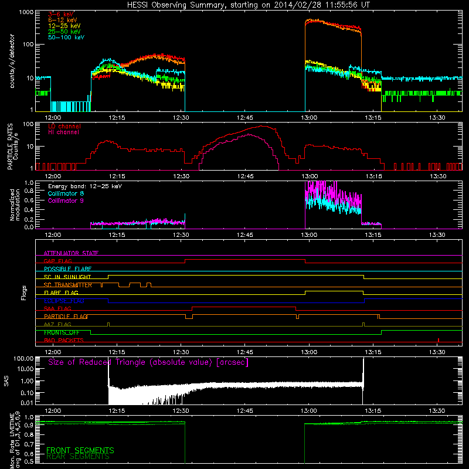
Task: Select the '6-12 keV' legend label
Action: tap(63, 20)
